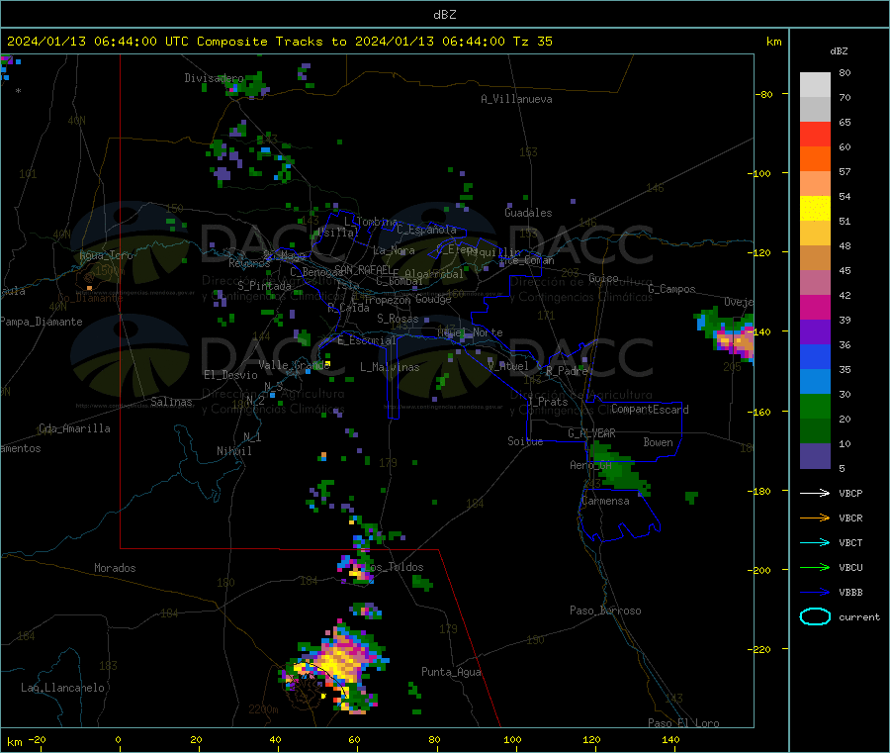The image size is (890, 753).
Task: Click the Agua_Toro location label
Action: click(106, 255)
